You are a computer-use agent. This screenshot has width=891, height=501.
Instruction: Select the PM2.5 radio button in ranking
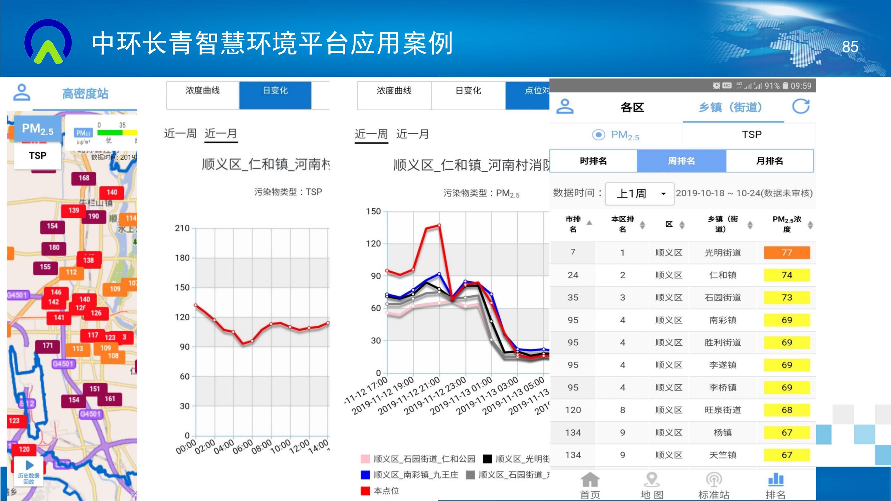pyautogui.click(x=598, y=135)
